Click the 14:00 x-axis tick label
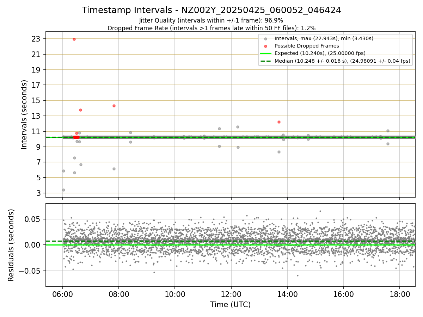 click(x=287, y=294)
